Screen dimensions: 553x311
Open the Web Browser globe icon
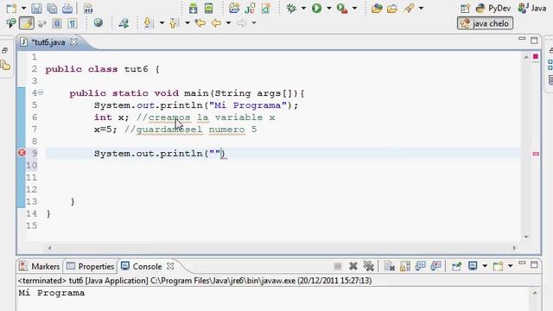(98, 23)
